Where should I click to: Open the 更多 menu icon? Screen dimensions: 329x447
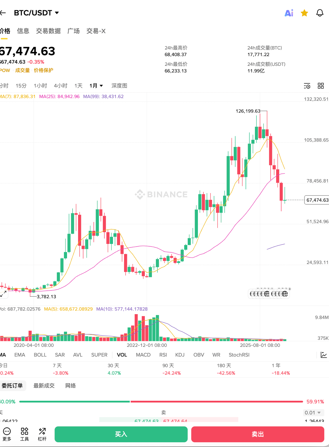(7, 431)
